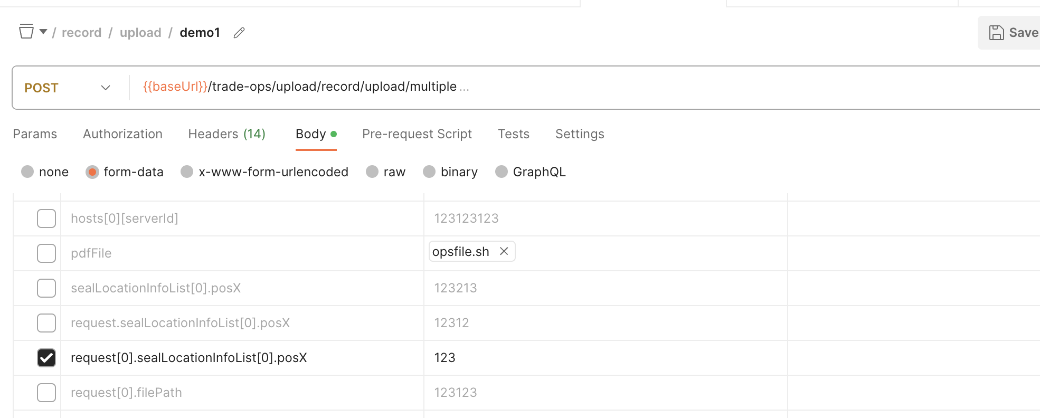1040x418 pixels.
Task: Click the request.sealLocationInfoList[0].posX key cell
Action: point(242,323)
